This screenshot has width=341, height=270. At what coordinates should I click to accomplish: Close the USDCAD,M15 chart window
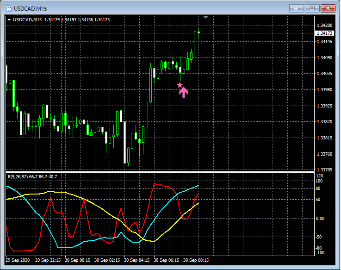(x=328, y=8)
